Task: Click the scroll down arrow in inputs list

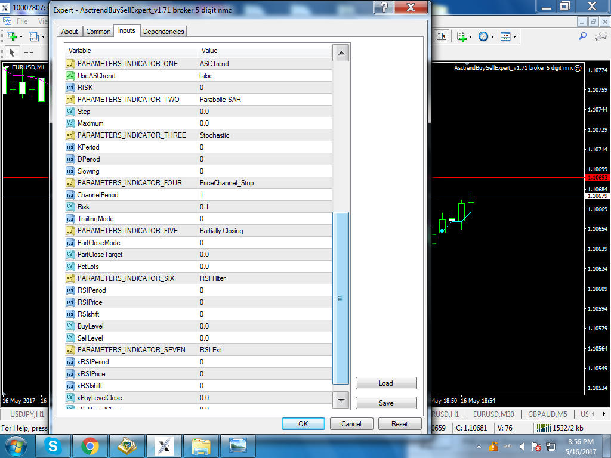Action: pyautogui.click(x=341, y=400)
